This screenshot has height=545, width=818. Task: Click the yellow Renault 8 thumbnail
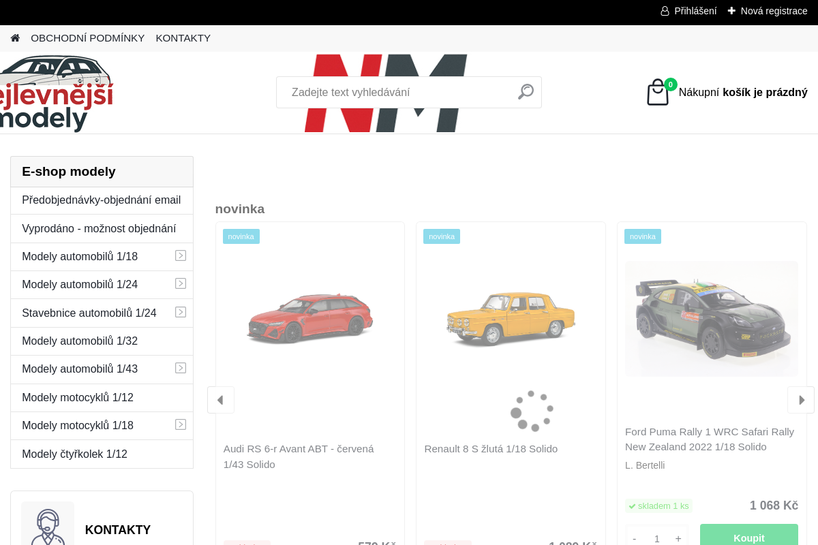point(511,319)
